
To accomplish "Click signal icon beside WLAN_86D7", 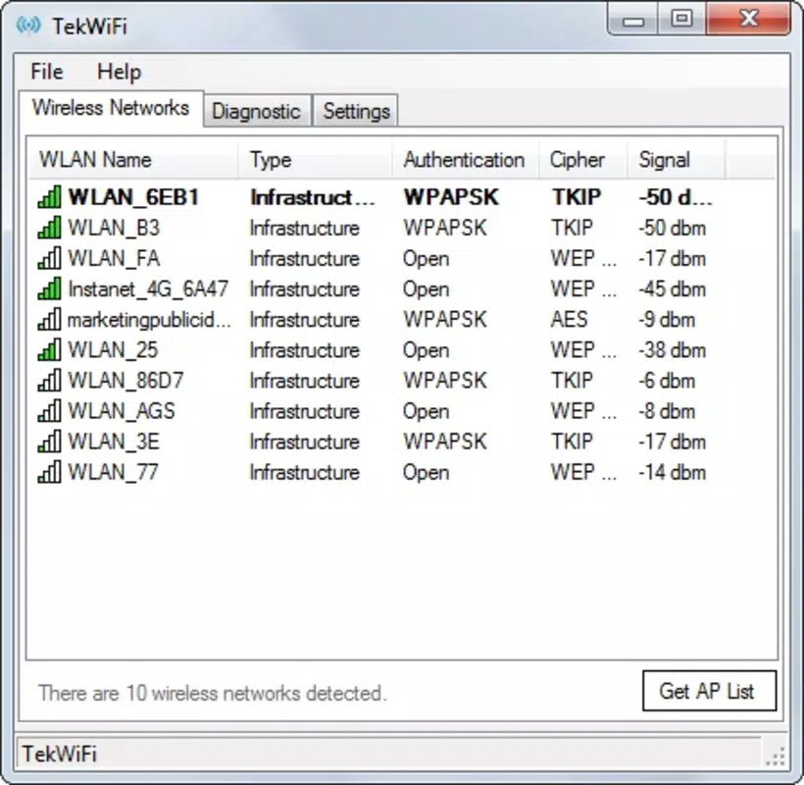I will [x=49, y=380].
